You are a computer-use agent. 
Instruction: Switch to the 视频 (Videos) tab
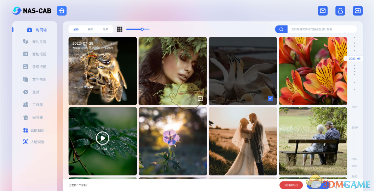(106, 29)
